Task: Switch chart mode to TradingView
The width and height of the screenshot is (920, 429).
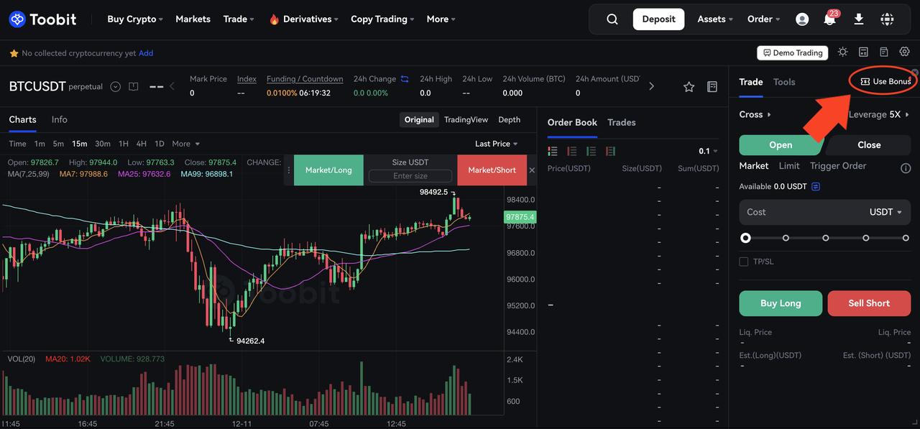Action: point(466,120)
